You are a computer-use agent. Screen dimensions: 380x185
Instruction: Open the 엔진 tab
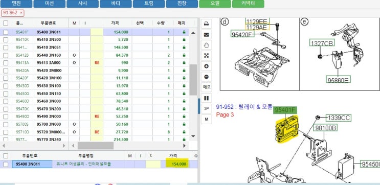pyautogui.click(x=16, y=4)
